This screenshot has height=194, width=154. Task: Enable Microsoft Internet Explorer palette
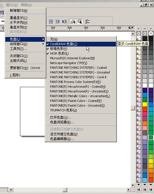[81, 58]
